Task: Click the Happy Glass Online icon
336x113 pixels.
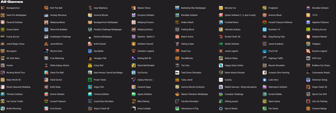Action: point(221,66)
